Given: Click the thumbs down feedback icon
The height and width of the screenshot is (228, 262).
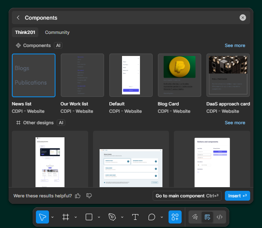Looking at the screenshot, I should pyautogui.click(x=89, y=196).
